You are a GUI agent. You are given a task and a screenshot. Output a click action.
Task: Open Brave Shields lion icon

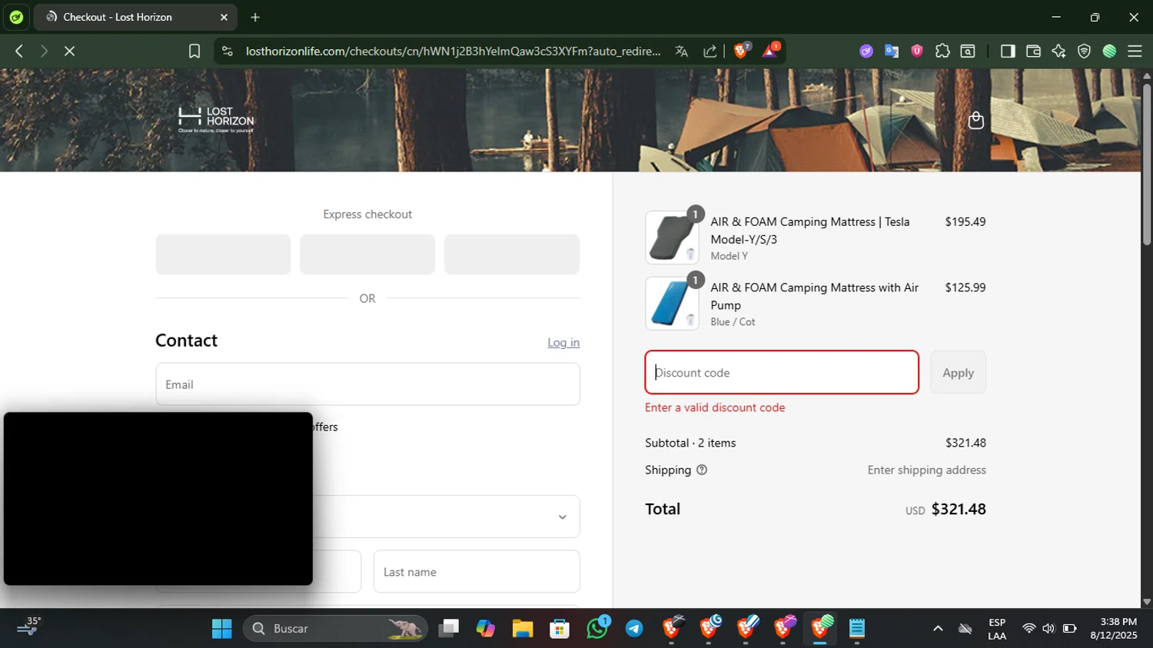[742, 51]
